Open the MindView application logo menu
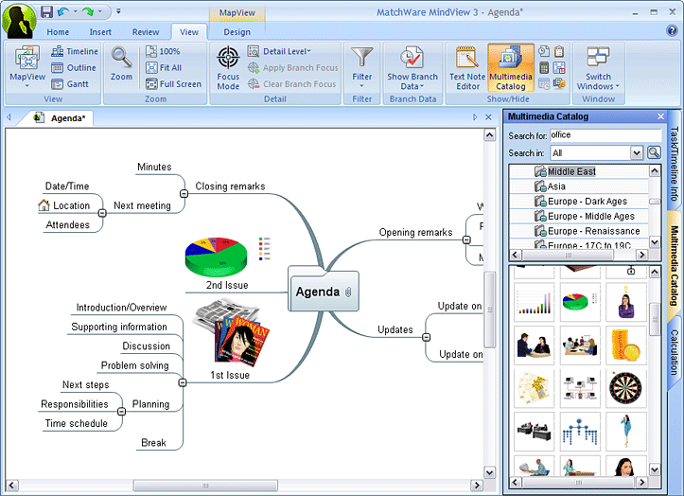This screenshot has height=496, width=684. 19,21
